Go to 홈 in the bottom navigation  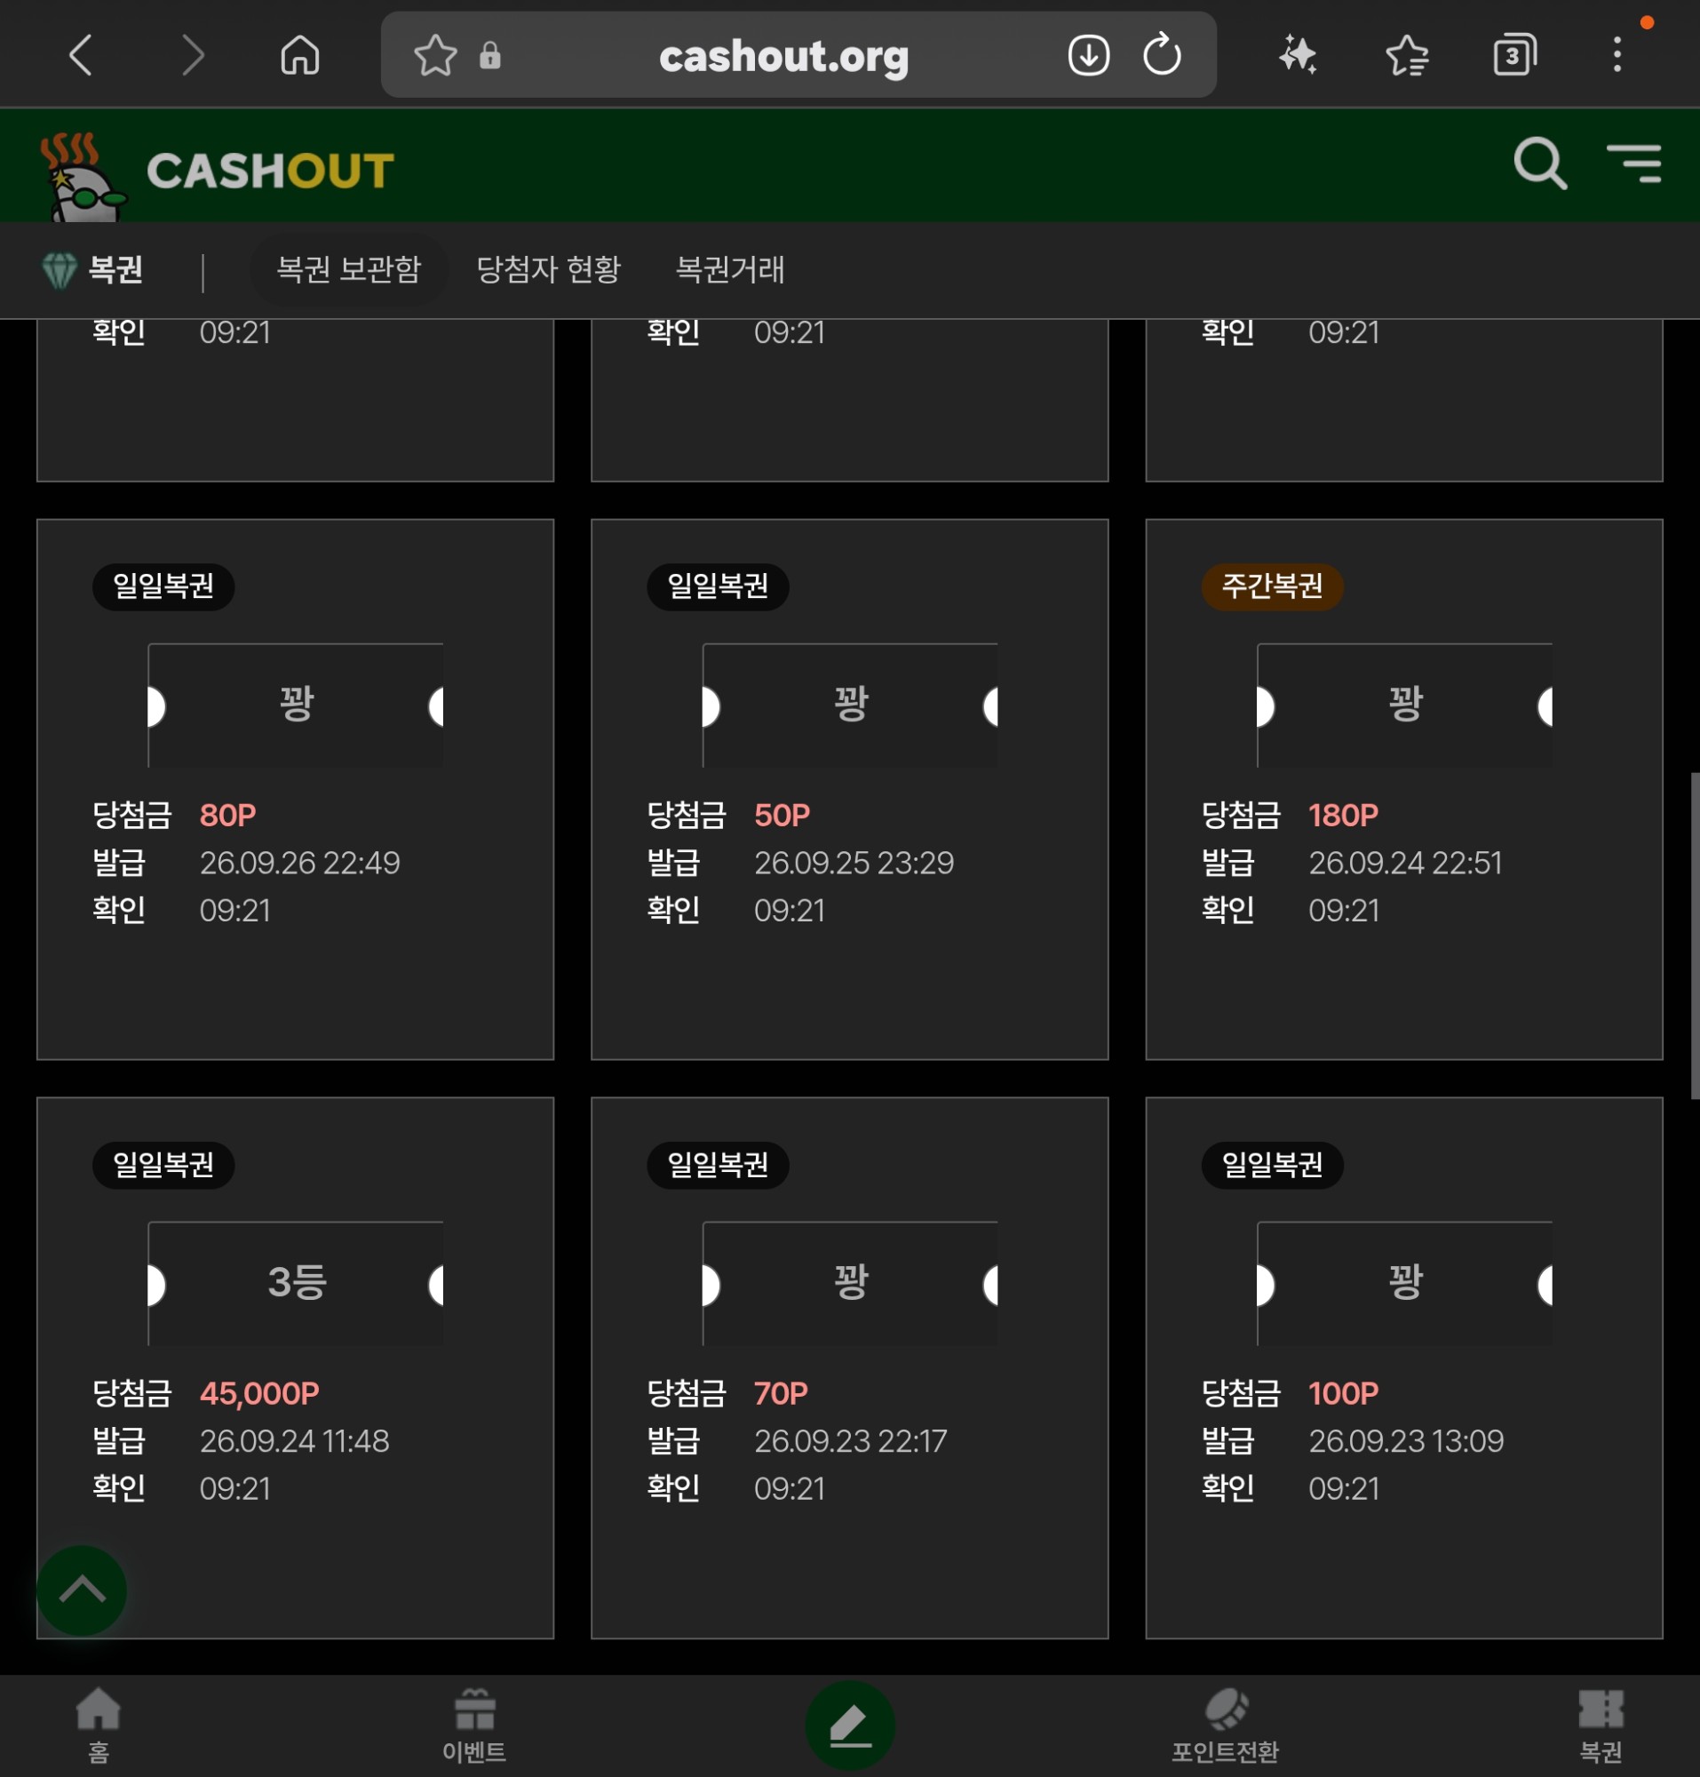click(98, 1725)
